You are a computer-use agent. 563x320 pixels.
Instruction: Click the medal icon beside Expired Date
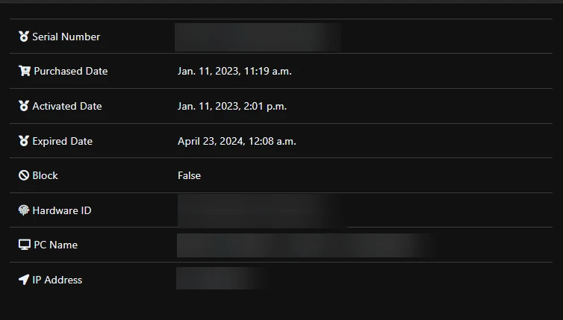tap(24, 141)
